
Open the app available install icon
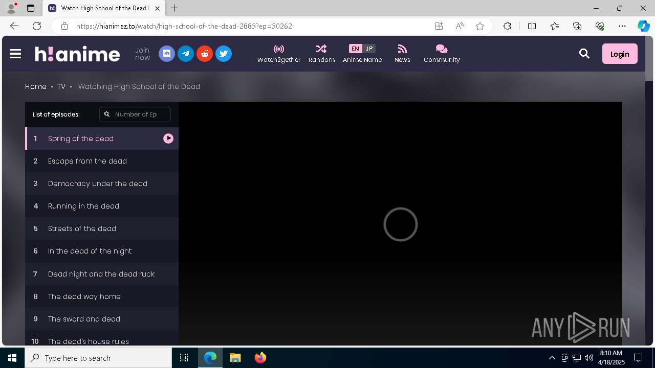(439, 26)
